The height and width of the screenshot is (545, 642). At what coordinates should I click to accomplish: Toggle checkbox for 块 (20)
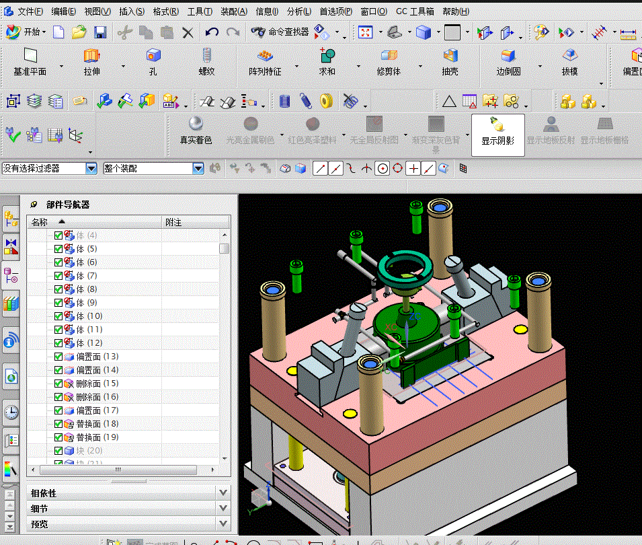coord(58,451)
